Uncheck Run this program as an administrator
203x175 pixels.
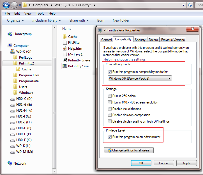tap(110, 137)
